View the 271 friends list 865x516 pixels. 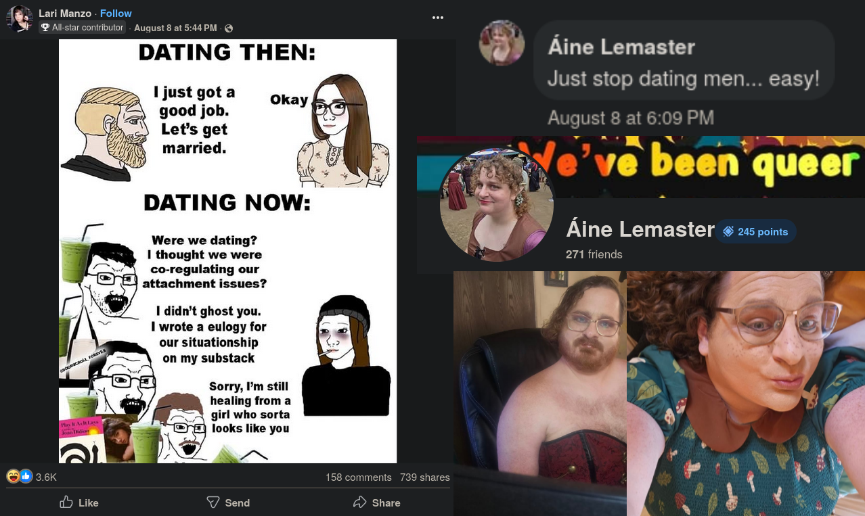coord(594,254)
